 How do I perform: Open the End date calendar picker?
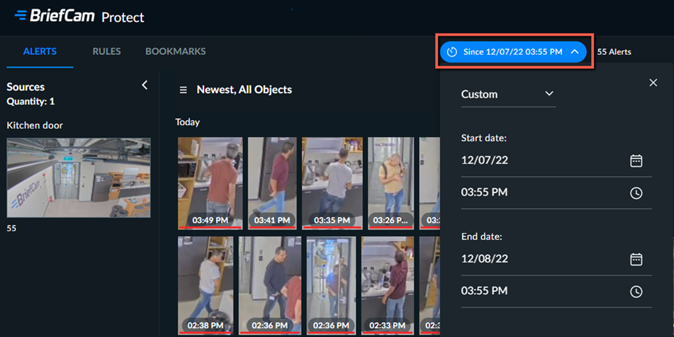tap(636, 259)
